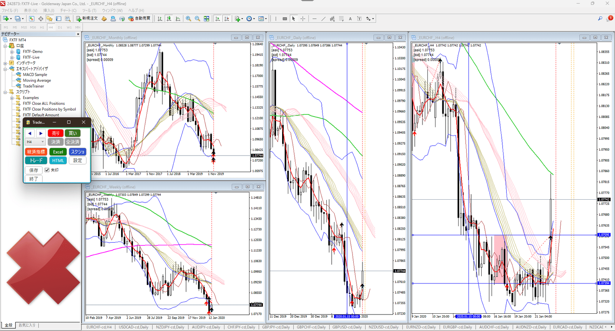The height and width of the screenshot is (331, 615).
Task: Toggle Navigator star-folder toolbar icon
Action: [50, 18]
